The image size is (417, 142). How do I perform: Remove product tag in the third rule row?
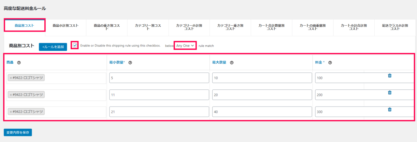pos(11,112)
